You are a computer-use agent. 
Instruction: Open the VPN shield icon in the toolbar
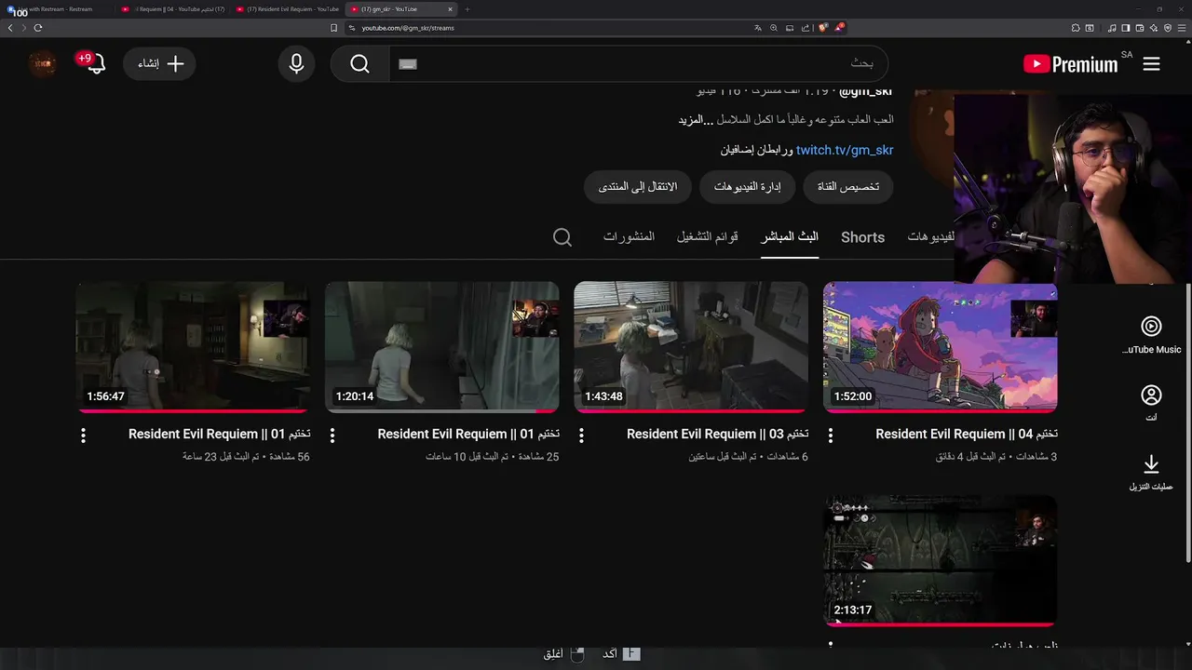click(x=1168, y=28)
